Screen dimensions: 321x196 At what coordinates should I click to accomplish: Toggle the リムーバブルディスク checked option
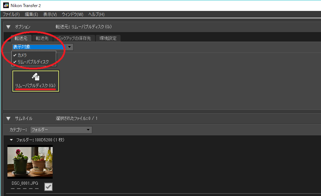[x=34, y=62]
